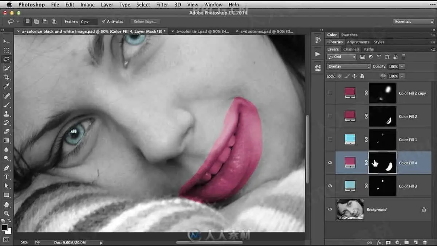Switch to the Channels tab
Image resolution: width=437 pixels, height=246 pixels.
pyautogui.click(x=351, y=49)
